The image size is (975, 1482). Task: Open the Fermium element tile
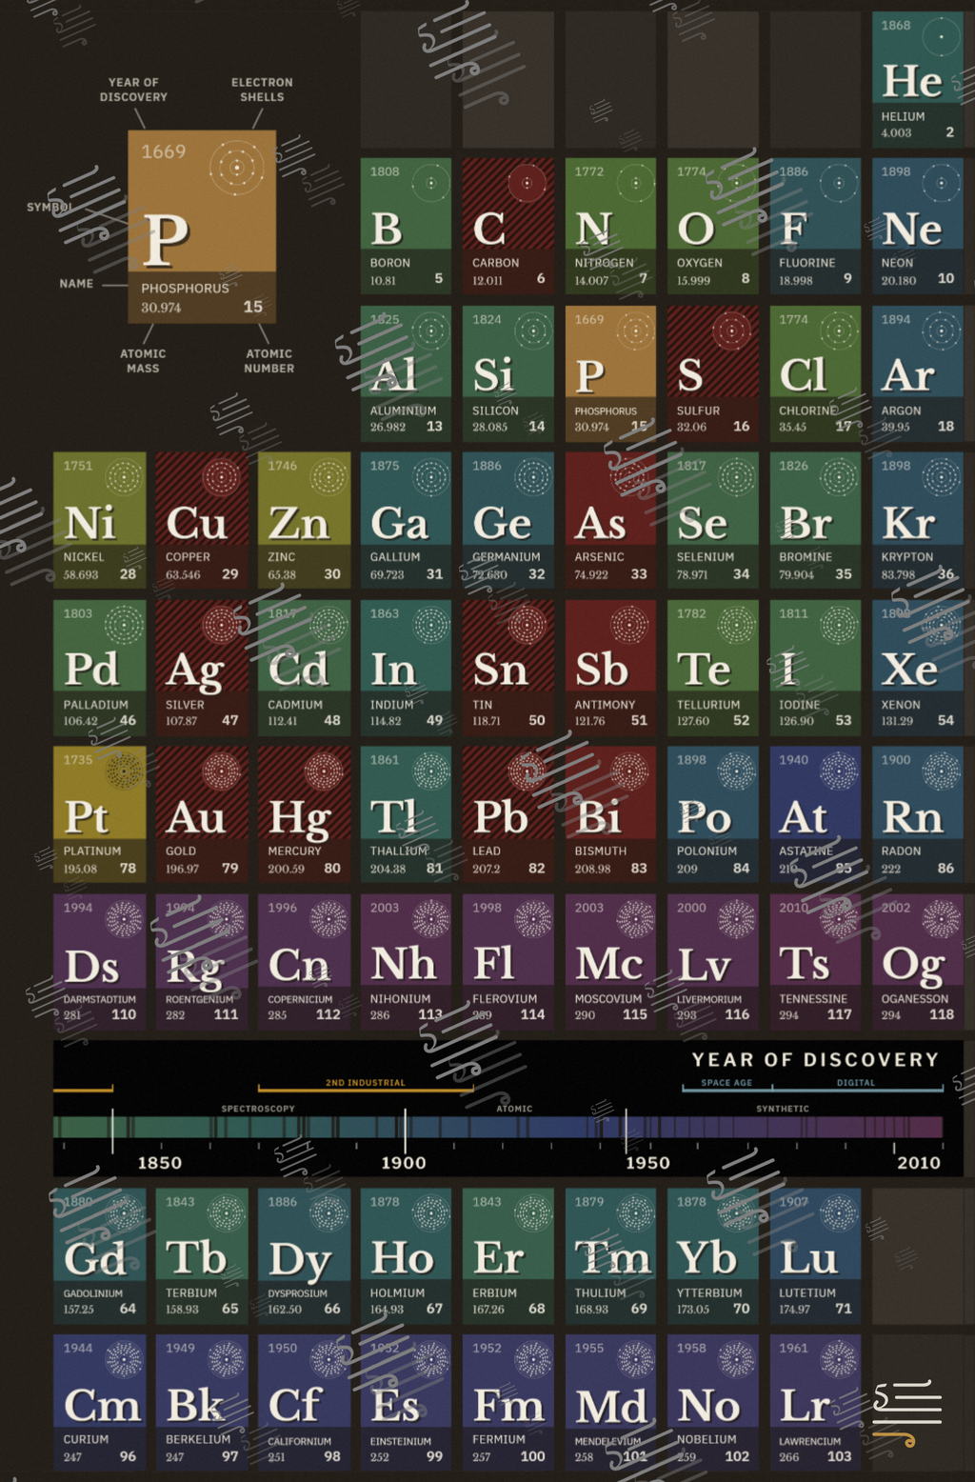point(508,1402)
